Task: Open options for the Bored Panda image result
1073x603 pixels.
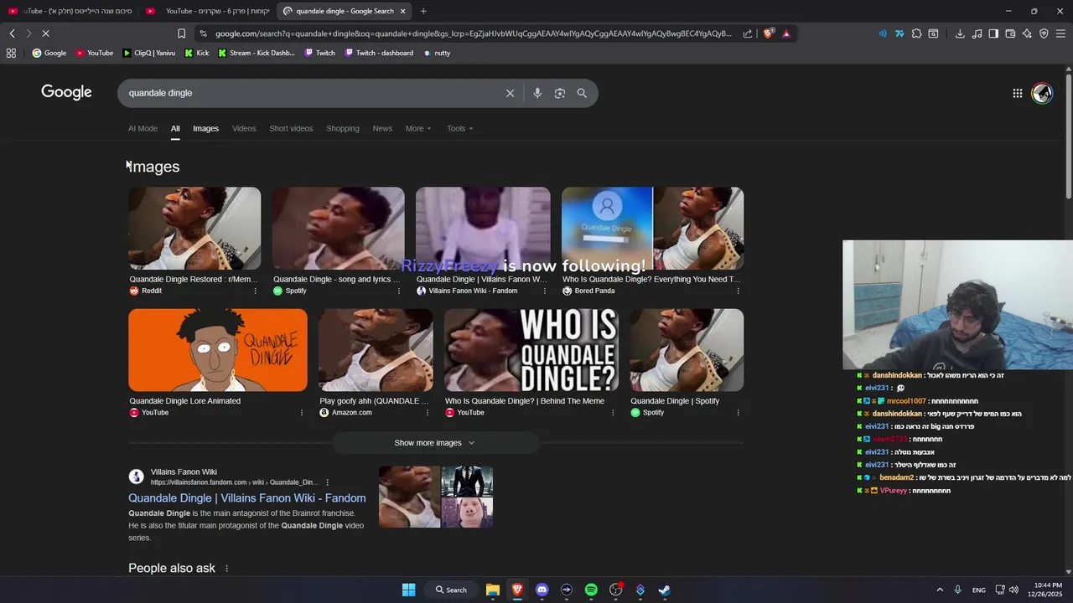Action: pos(738,291)
